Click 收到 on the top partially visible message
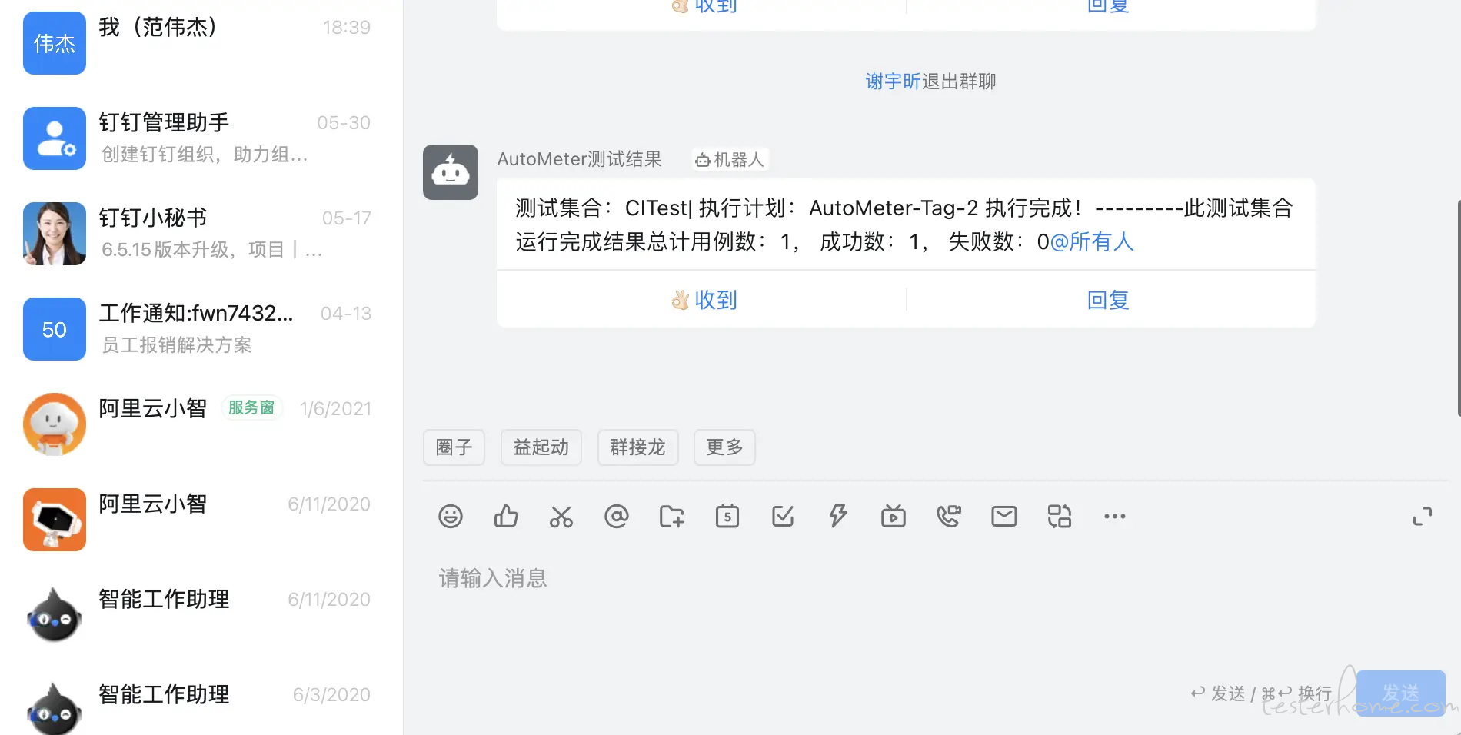Viewport: 1461px width, 735px height. (704, 6)
